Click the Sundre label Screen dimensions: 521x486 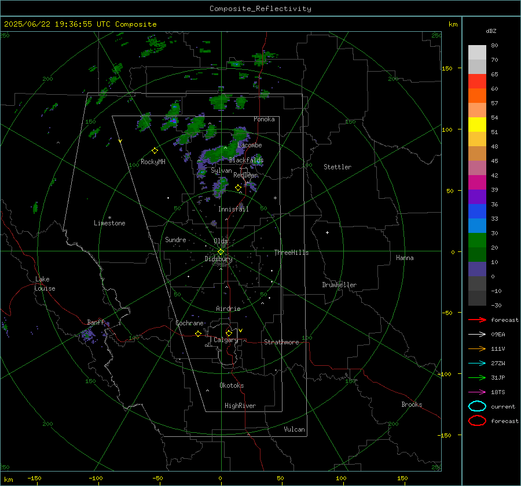(175, 240)
